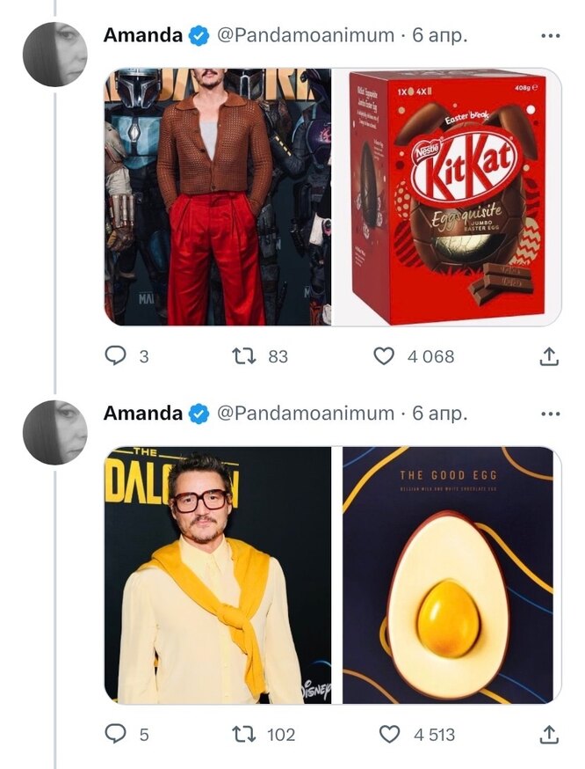Like the first tweet with 4 068 likes
Screen dimensions: 585x769
click(x=384, y=355)
